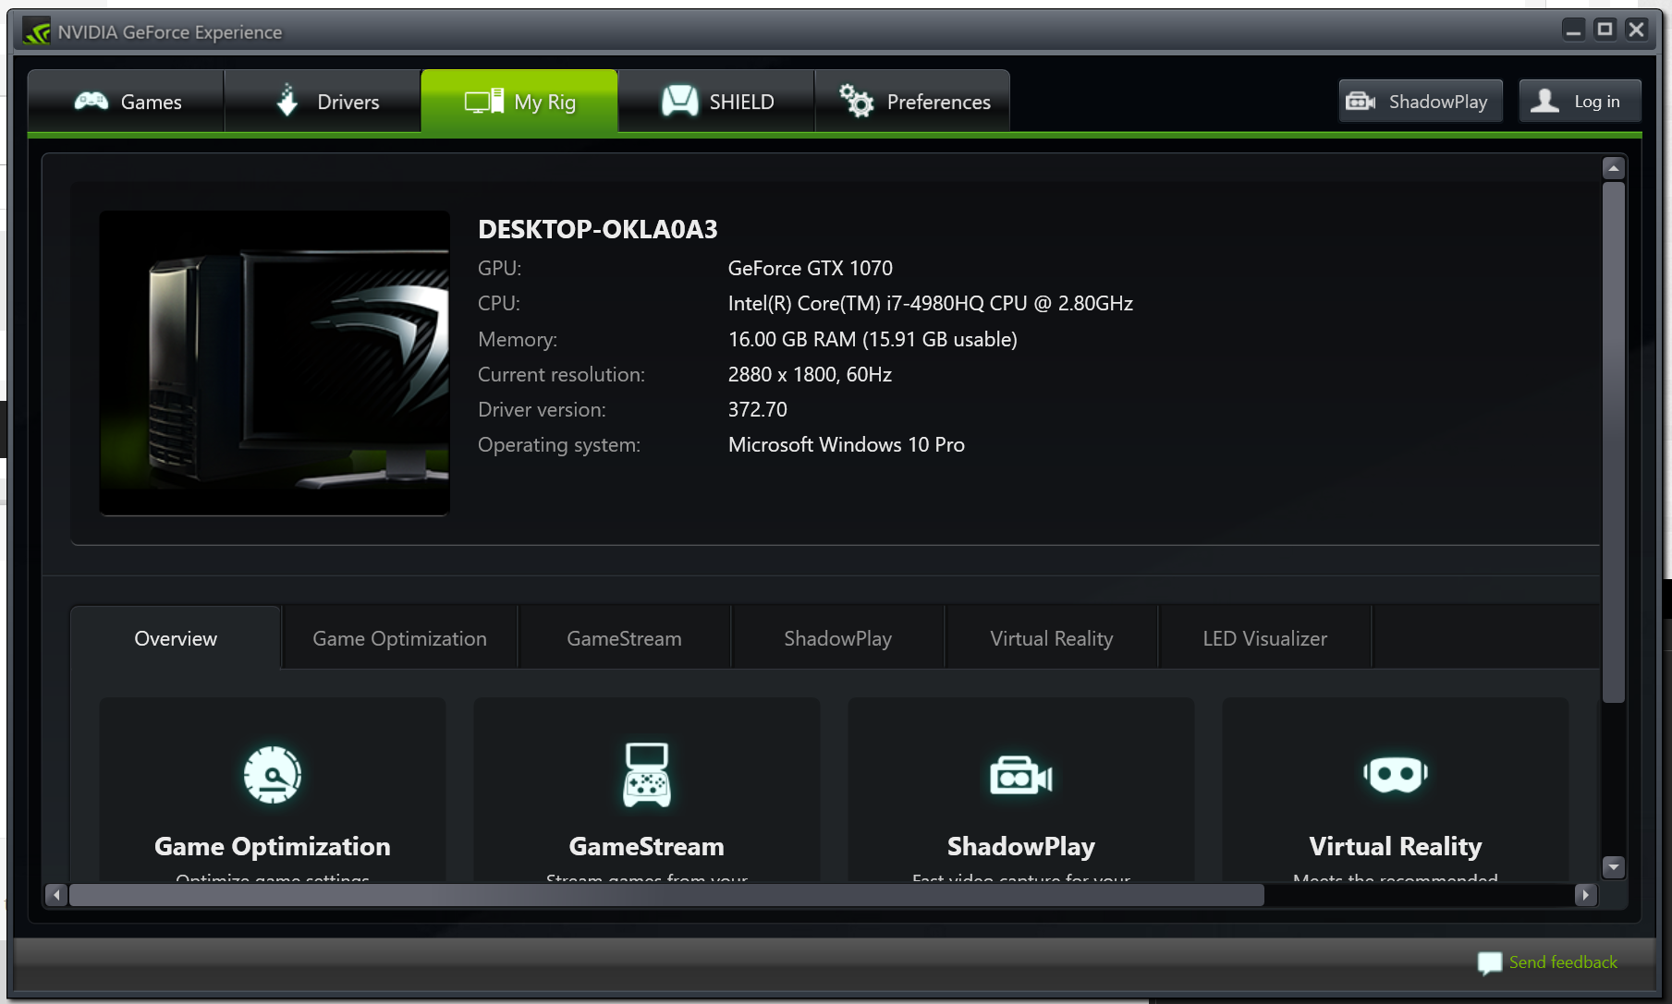1672x1004 pixels.
Task: Click the vertical scrollbar up arrow
Action: 1614,168
